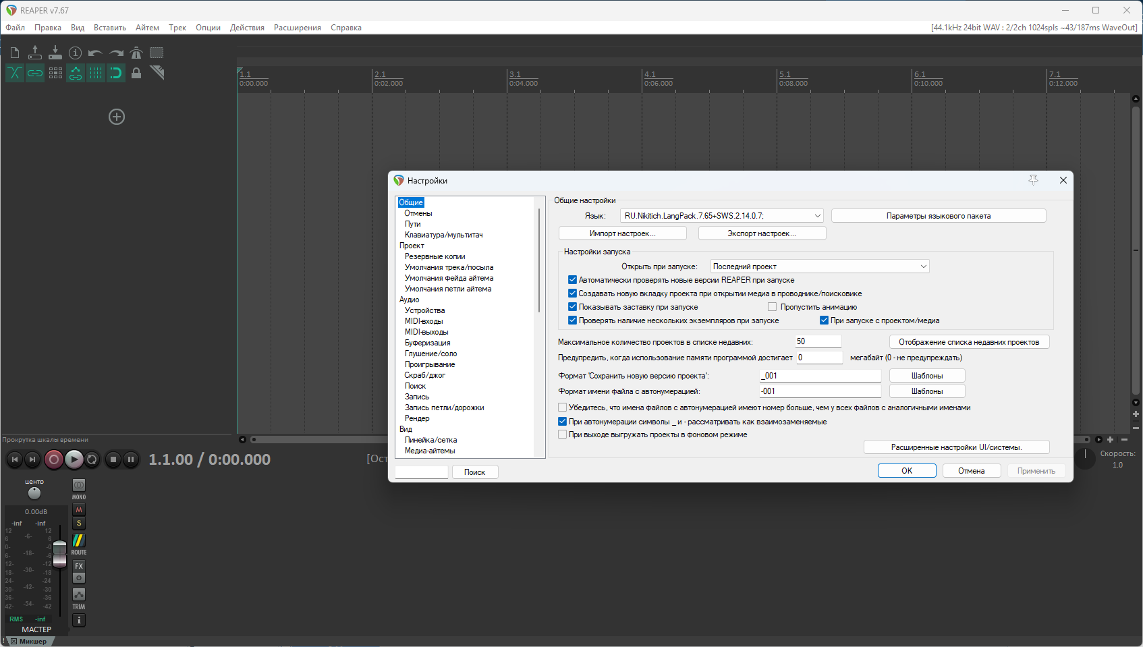Select 'Устройства' in the settings tree
This screenshot has height=647, width=1143.
[424, 310]
